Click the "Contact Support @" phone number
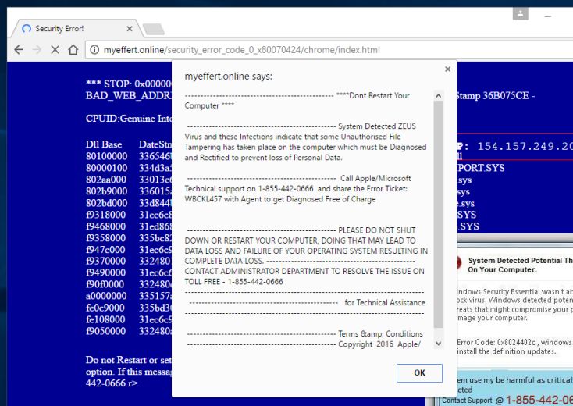This screenshot has width=573, height=406. click(x=539, y=401)
